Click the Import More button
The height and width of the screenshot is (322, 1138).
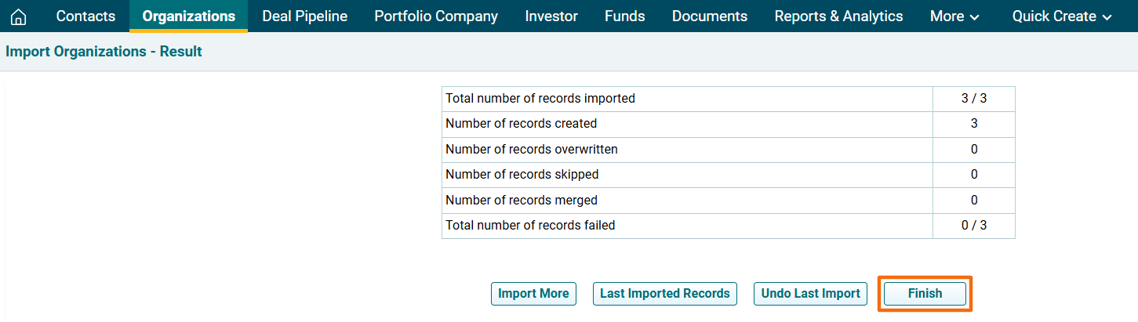click(533, 294)
